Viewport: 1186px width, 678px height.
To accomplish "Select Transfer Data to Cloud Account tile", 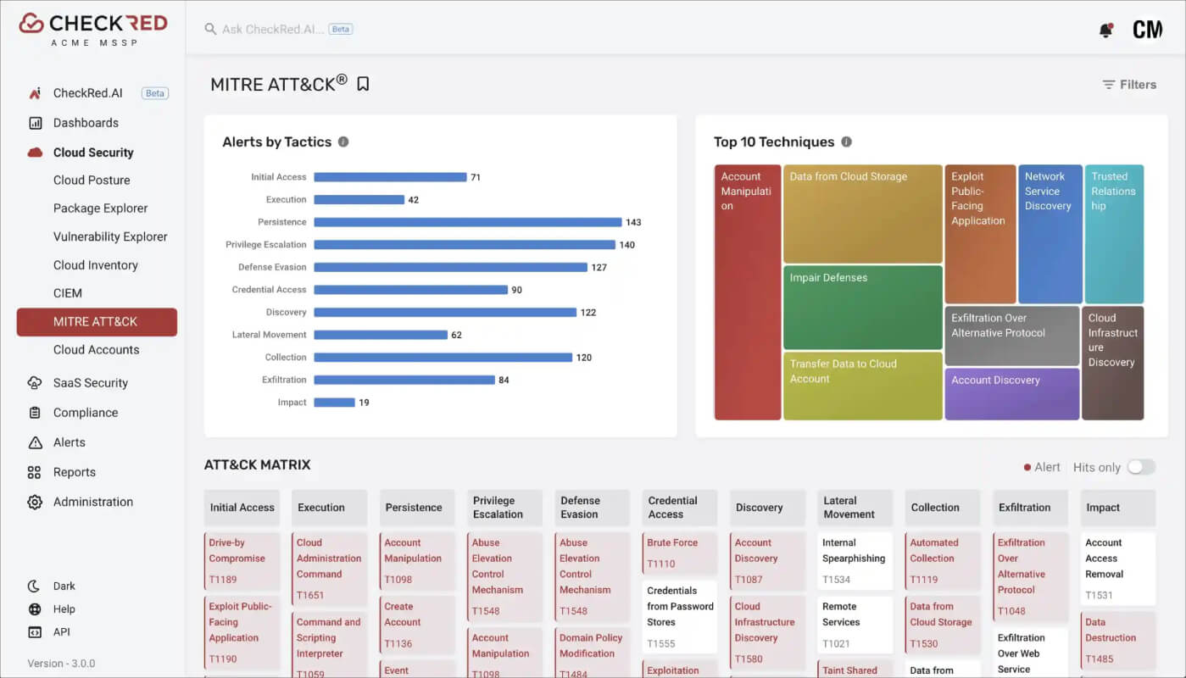I will [863, 386].
